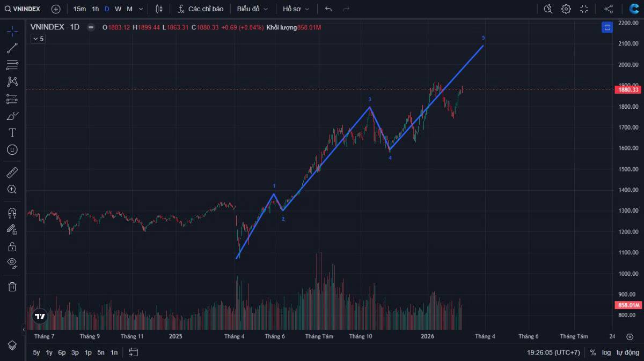The width and height of the screenshot is (644, 361).
Task: Set date range to 5y
Action: click(x=36, y=352)
